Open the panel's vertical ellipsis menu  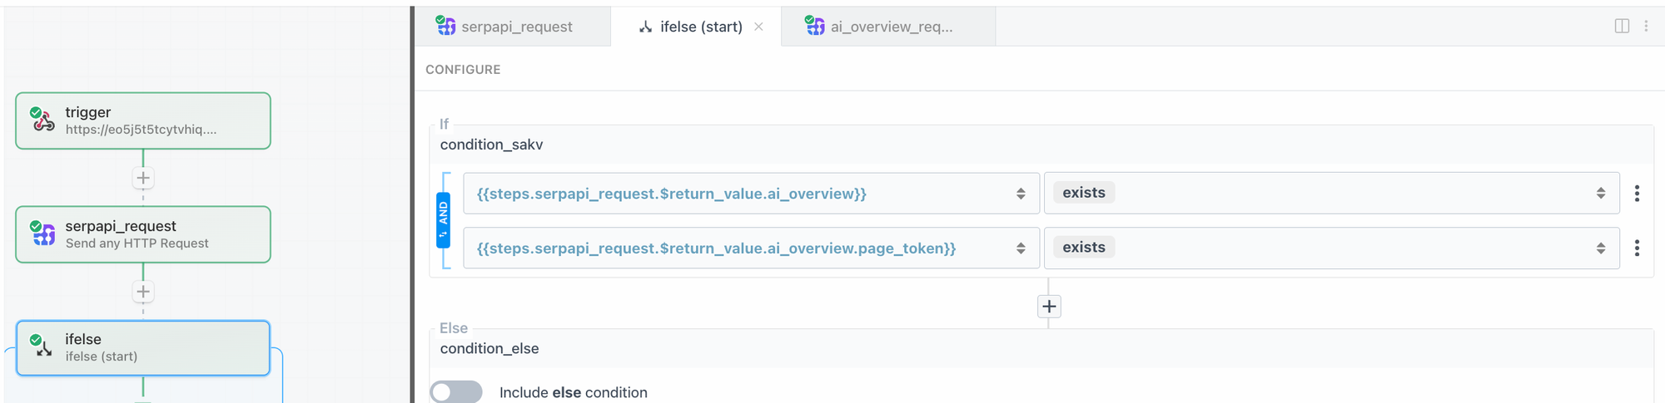coord(1646,26)
